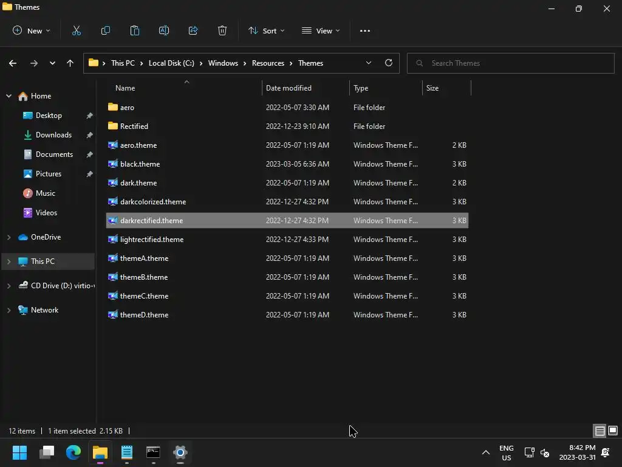This screenshot has height=467, width=622.
Task: Click the ENG US language indicator
Action: pos(506,452)
